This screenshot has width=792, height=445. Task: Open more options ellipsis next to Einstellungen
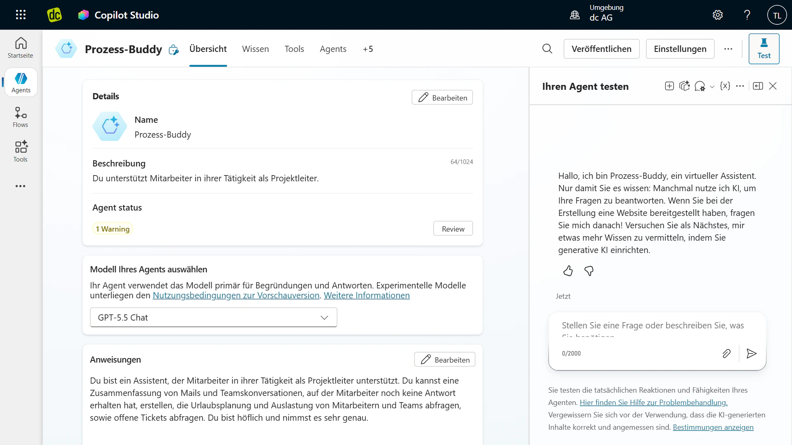728,49
